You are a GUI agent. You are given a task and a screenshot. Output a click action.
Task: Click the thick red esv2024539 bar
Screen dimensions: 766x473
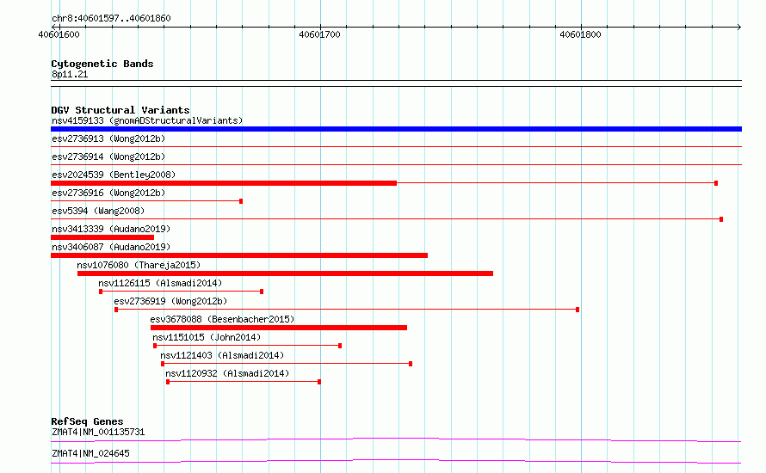[x=224, y=183]
